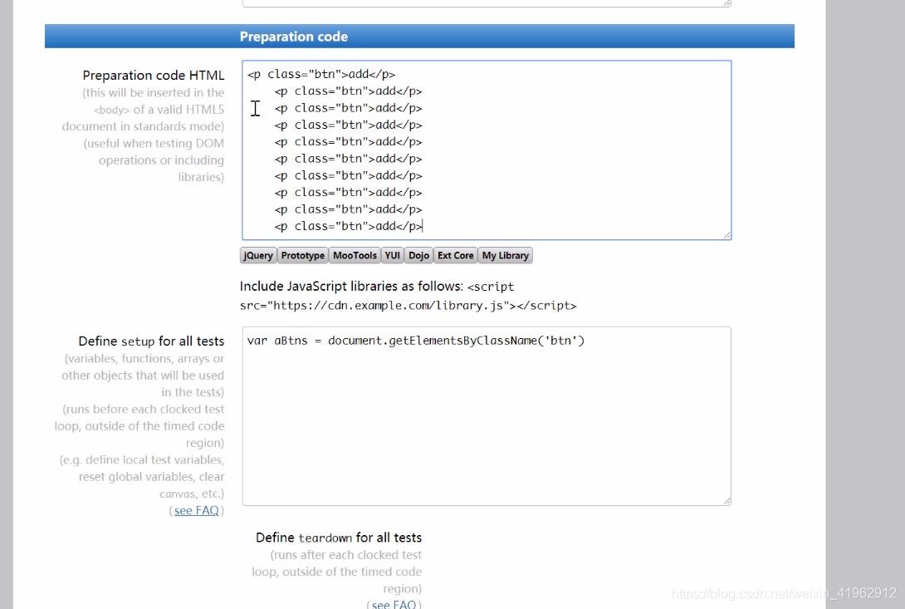The height and width of the screenshot is (609, 905).
Task: Click the cdn.example.com script src text
Action: coord(408,306)
